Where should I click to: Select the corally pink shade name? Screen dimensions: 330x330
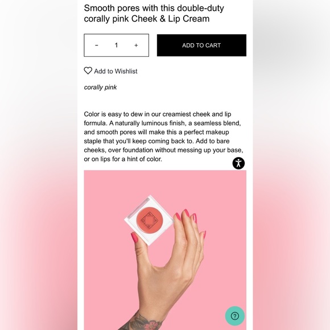100,88
